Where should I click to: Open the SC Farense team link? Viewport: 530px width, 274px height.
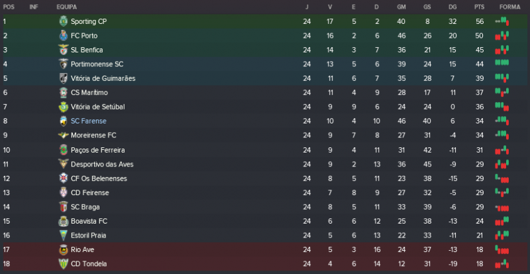click(x=88, y=121)
